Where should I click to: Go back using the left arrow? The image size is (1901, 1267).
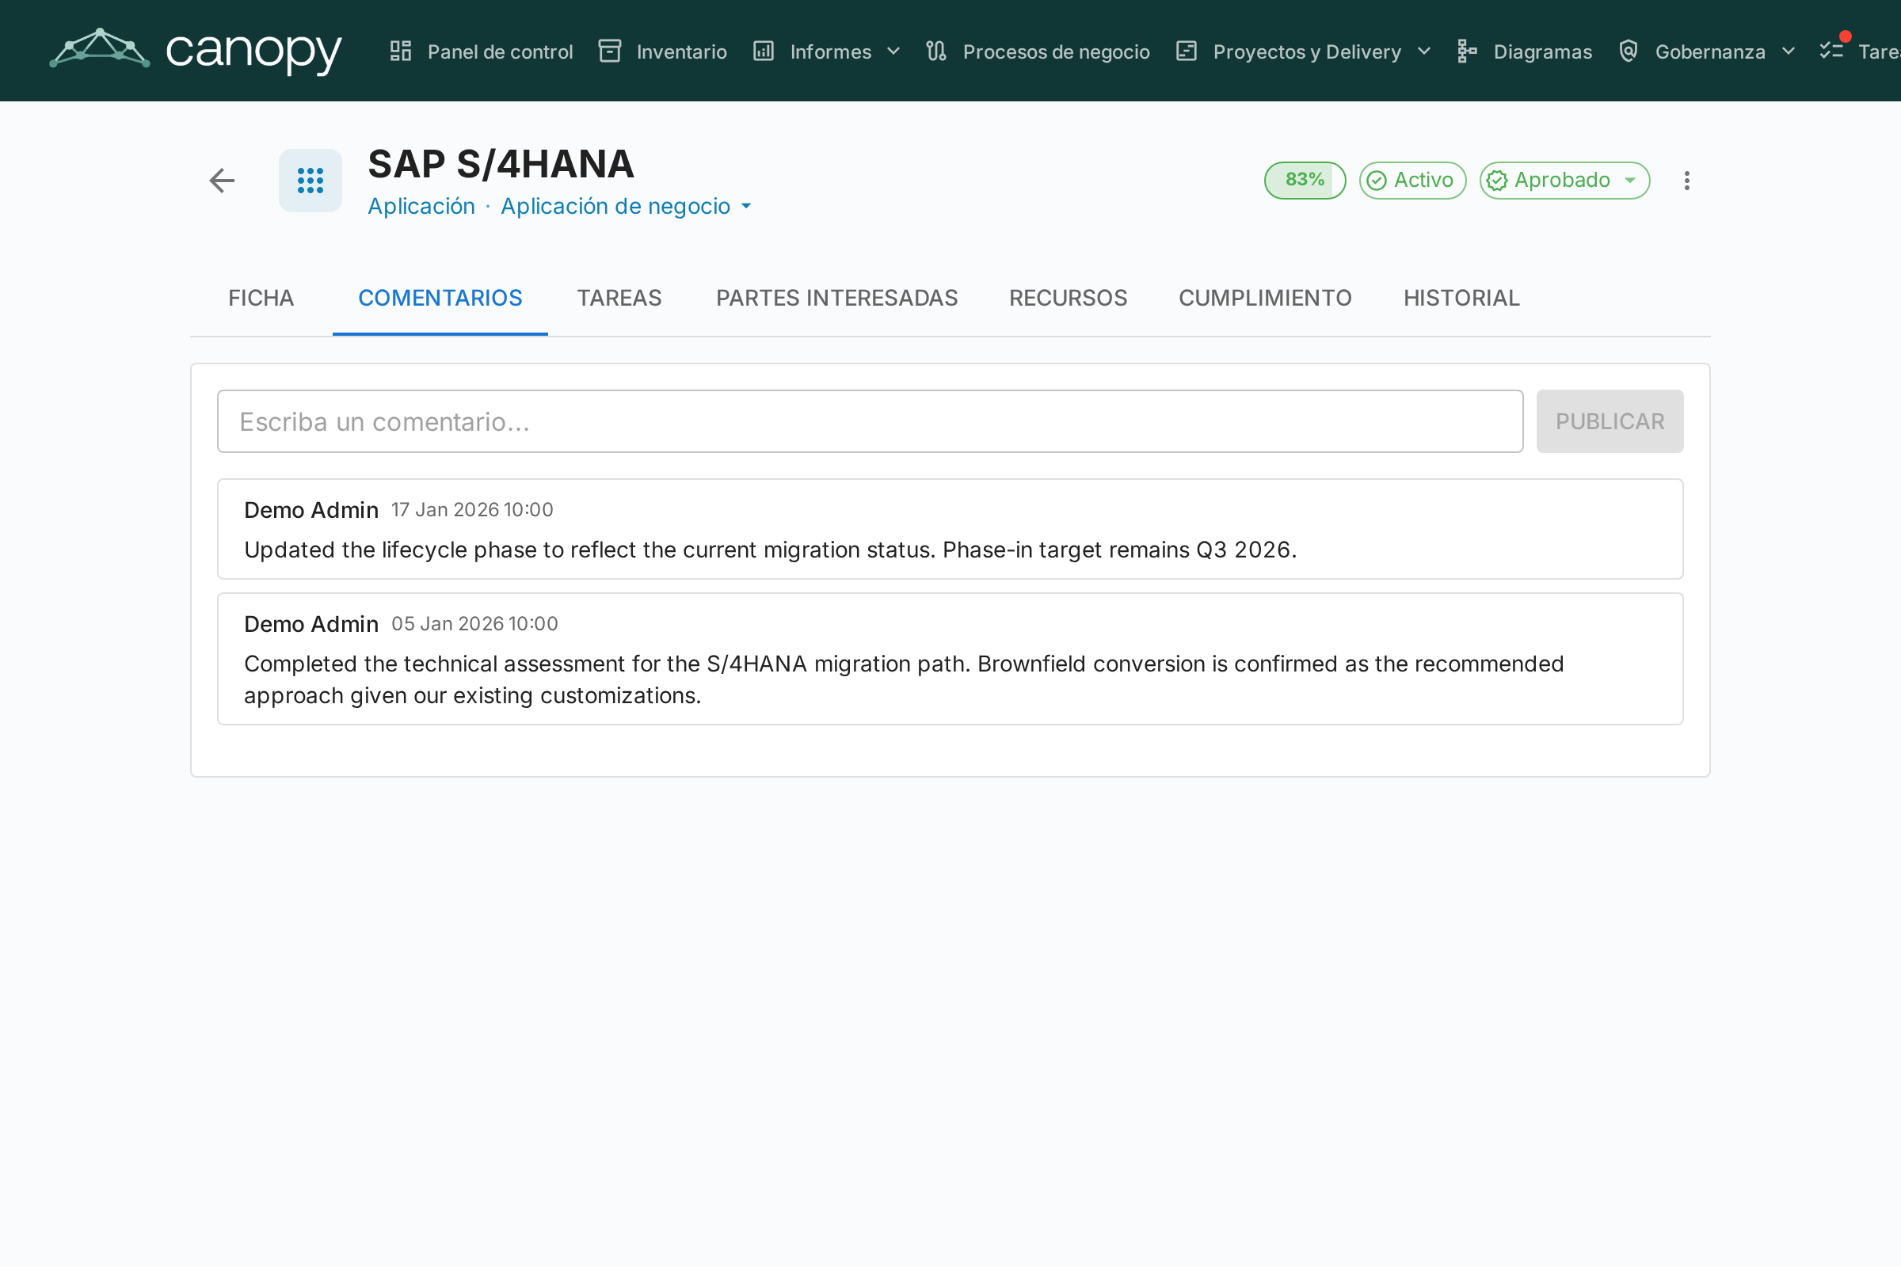223,181
